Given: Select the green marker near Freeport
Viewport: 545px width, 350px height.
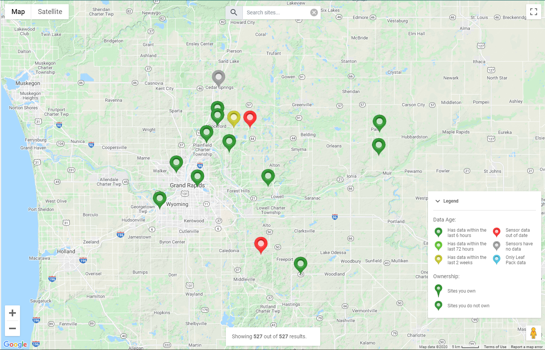Looking at the screenshot, I should click(301, 265).
